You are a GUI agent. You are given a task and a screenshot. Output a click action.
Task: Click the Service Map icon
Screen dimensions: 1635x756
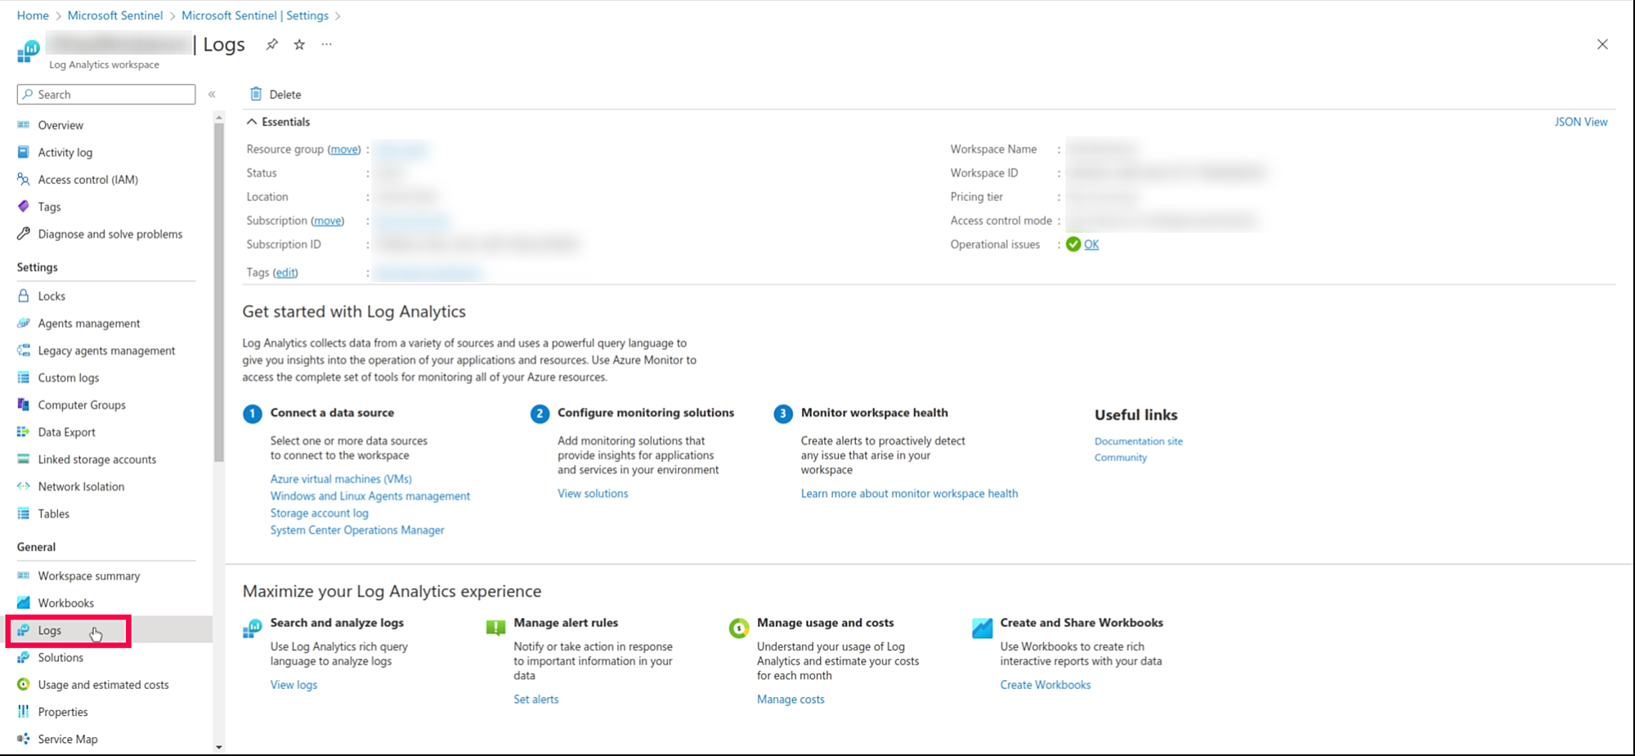[x=24, y=739]
